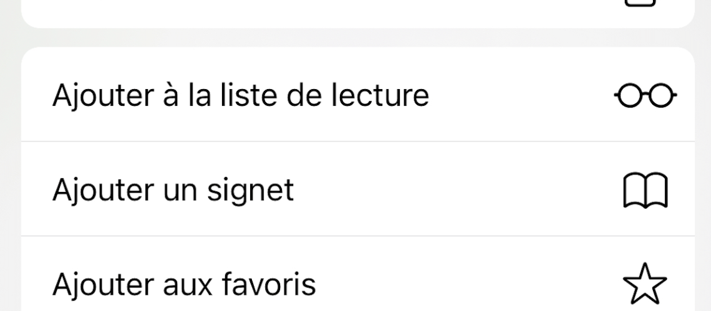Click the empty area in the reading list row

(521, 95)
